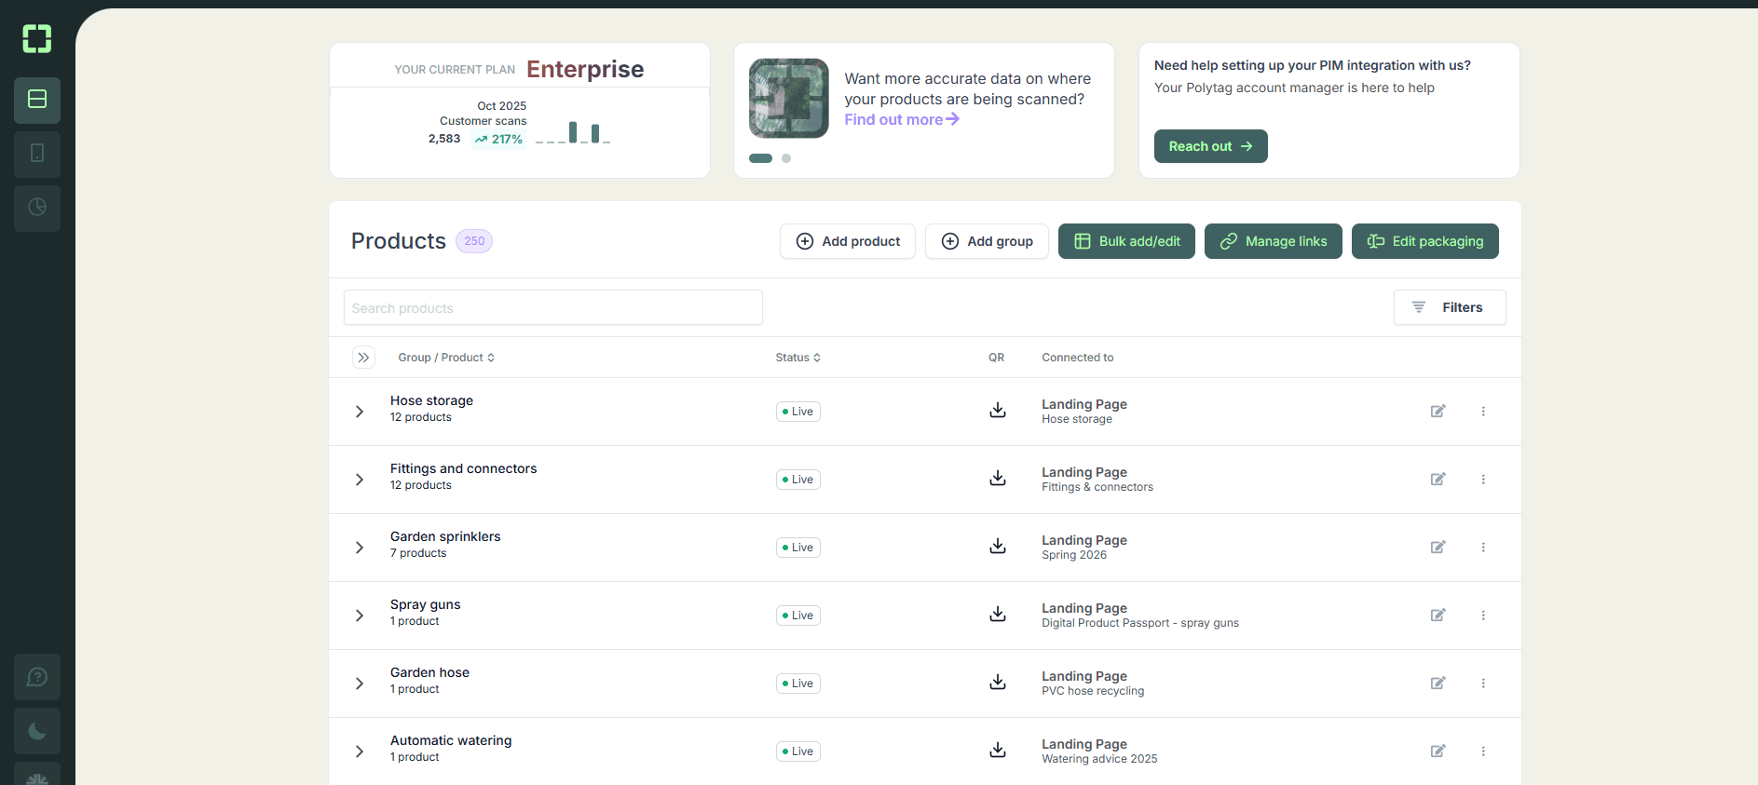The width and height of the screenshot is (1758, 785).
Task: Toggle dark mode moon icon
Action: coord(37,731)
